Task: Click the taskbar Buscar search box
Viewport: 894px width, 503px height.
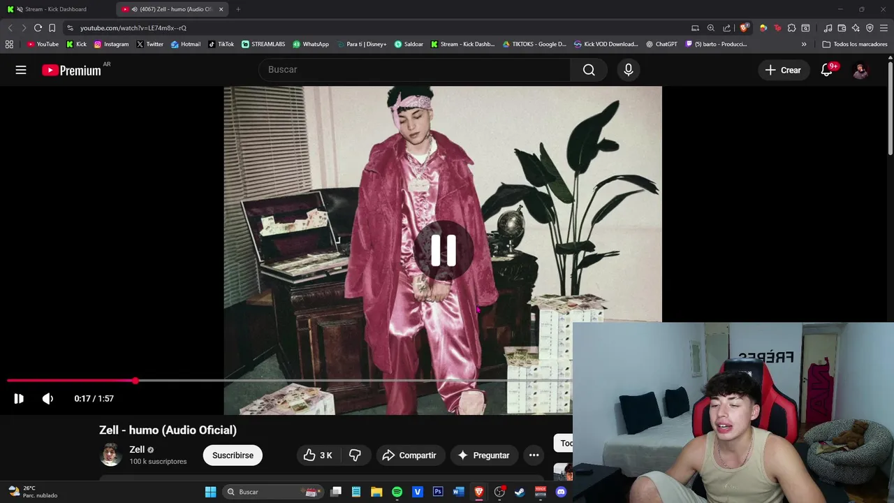Action: click(274, 492)
